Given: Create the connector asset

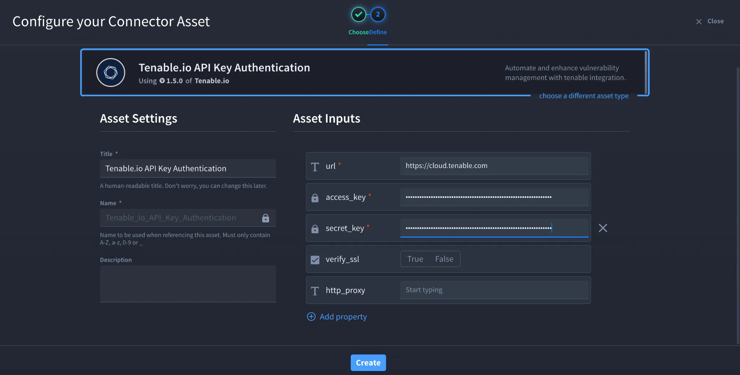Looking at the screenshot, I should [368, 363].
